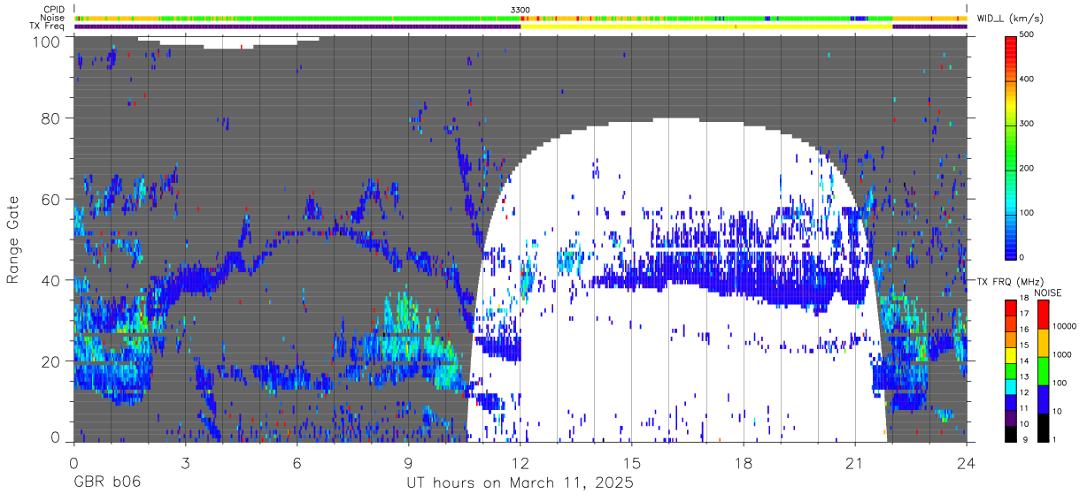Click the TX frequency legend label '14'

[1025, 361]
